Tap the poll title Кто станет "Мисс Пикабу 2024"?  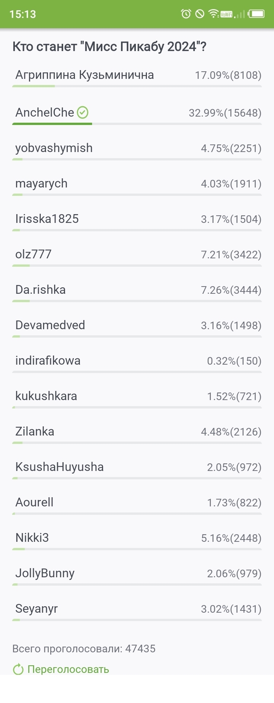point(109,46)
